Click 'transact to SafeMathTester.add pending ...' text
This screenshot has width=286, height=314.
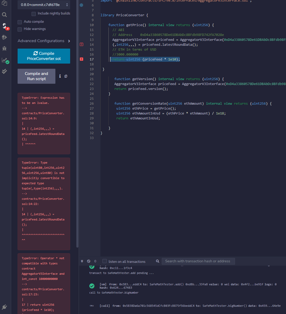[121, 273]
